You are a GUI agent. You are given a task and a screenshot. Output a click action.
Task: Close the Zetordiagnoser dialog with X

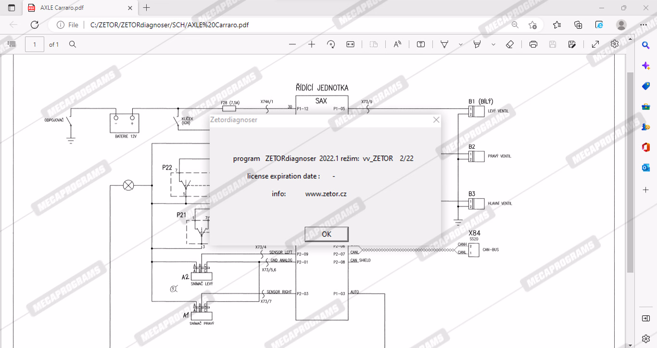coord(436,120)
